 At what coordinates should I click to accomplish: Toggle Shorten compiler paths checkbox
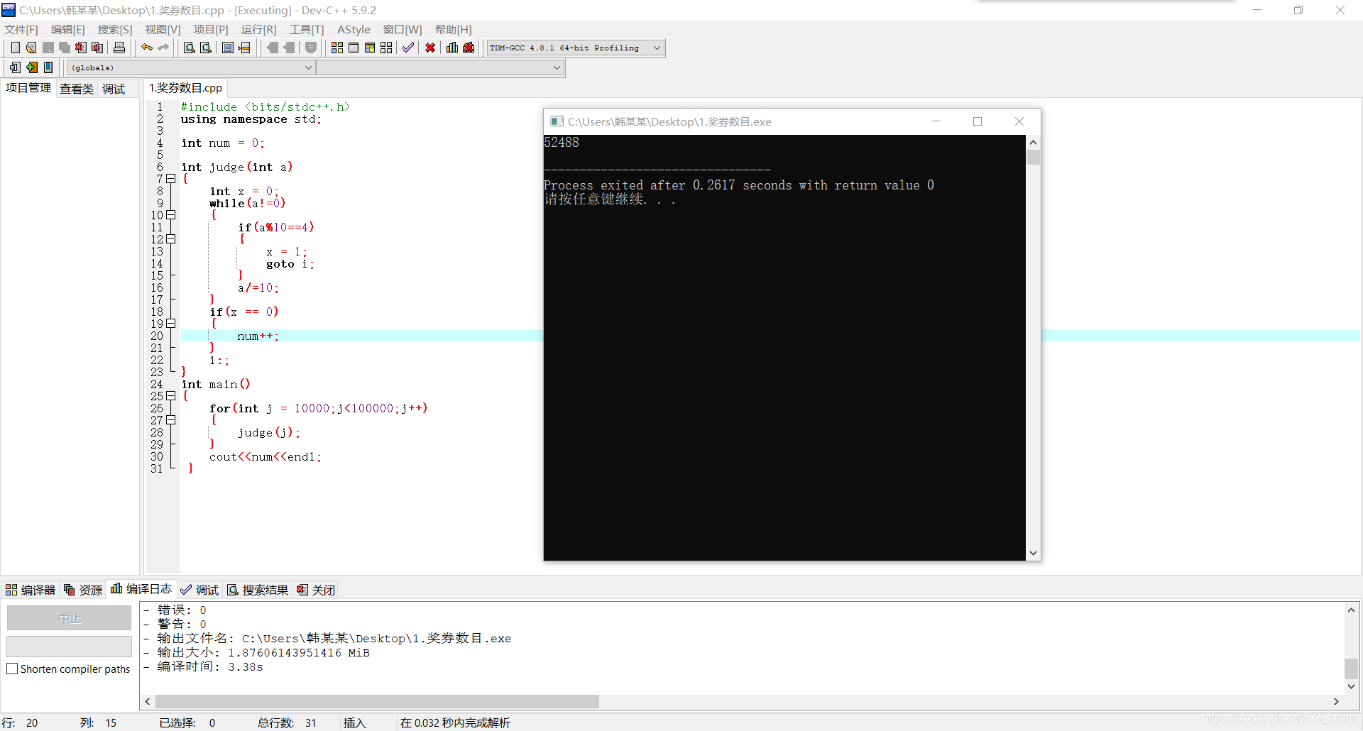pos(12,669)
